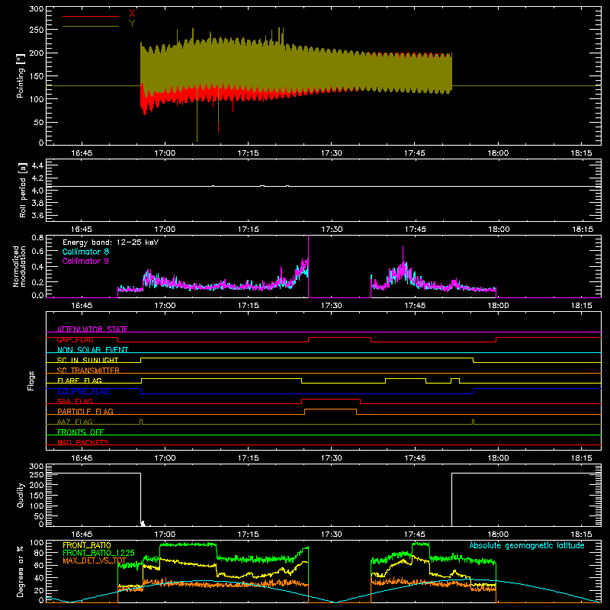Click the magenta modulation spike near 17:26
This screenshot has width=610, height=610.
click(309, 266)
